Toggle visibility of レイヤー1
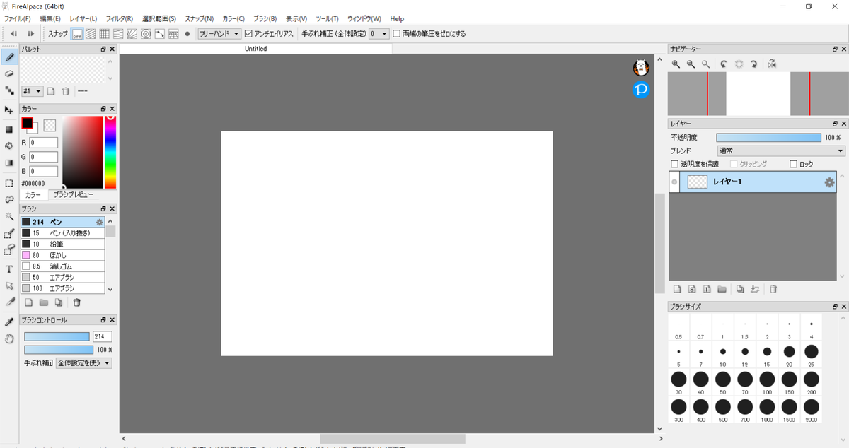The height and width of the screenshot is (448, 849). [674, 182]
